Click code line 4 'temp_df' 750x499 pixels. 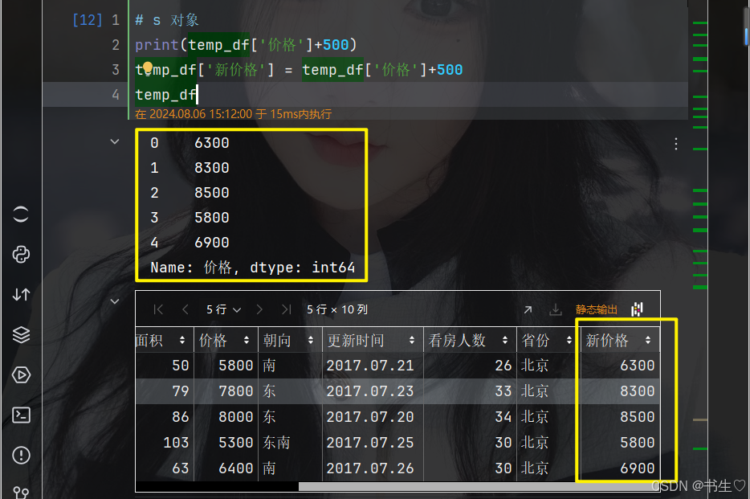pos(165,95)
